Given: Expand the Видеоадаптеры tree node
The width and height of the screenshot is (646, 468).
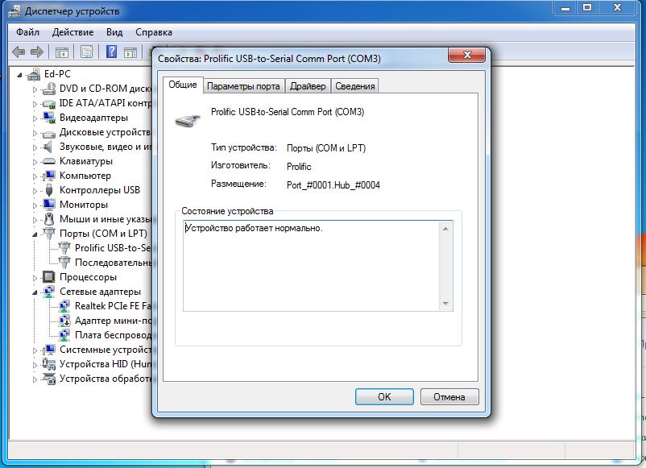Looking at the screenshot, I should 35,118.
